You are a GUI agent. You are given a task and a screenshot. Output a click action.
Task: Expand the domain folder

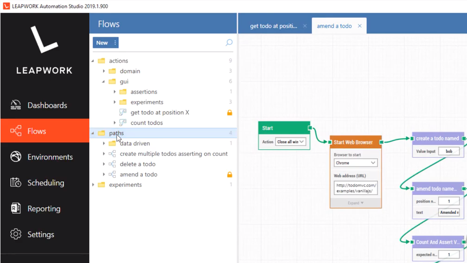[x=104, y=71]
